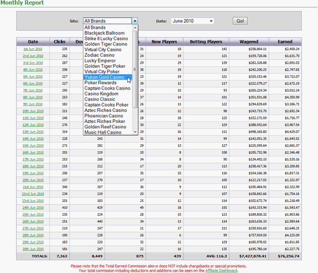
Task: Open the 15th Jun 2010 date link
Action: [33, 146]
